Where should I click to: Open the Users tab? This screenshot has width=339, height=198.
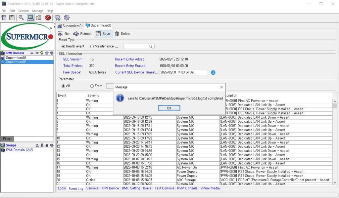tap(147, 188)
